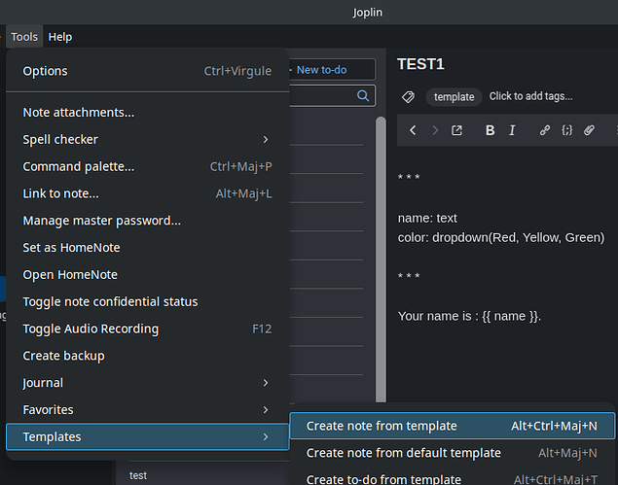The width and height of the screenshot is (618, 485).
Task: Click the note list scrollbar
Action: [x=381, y=260]
